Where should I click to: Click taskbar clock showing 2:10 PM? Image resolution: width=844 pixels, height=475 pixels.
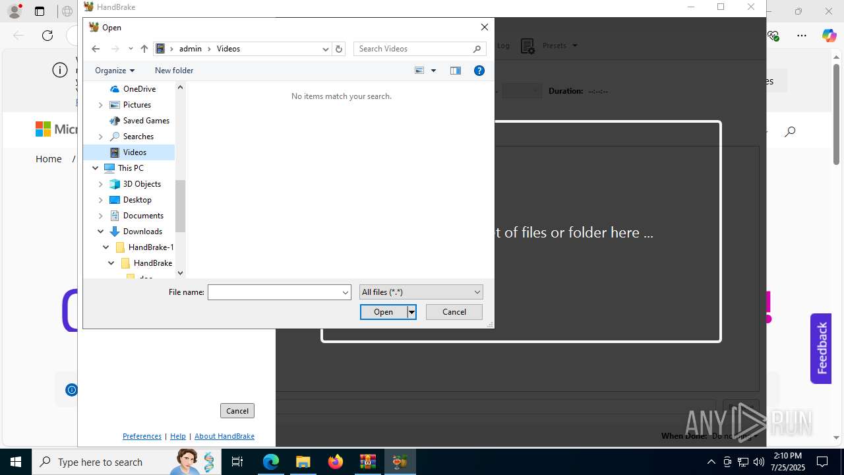787,462
